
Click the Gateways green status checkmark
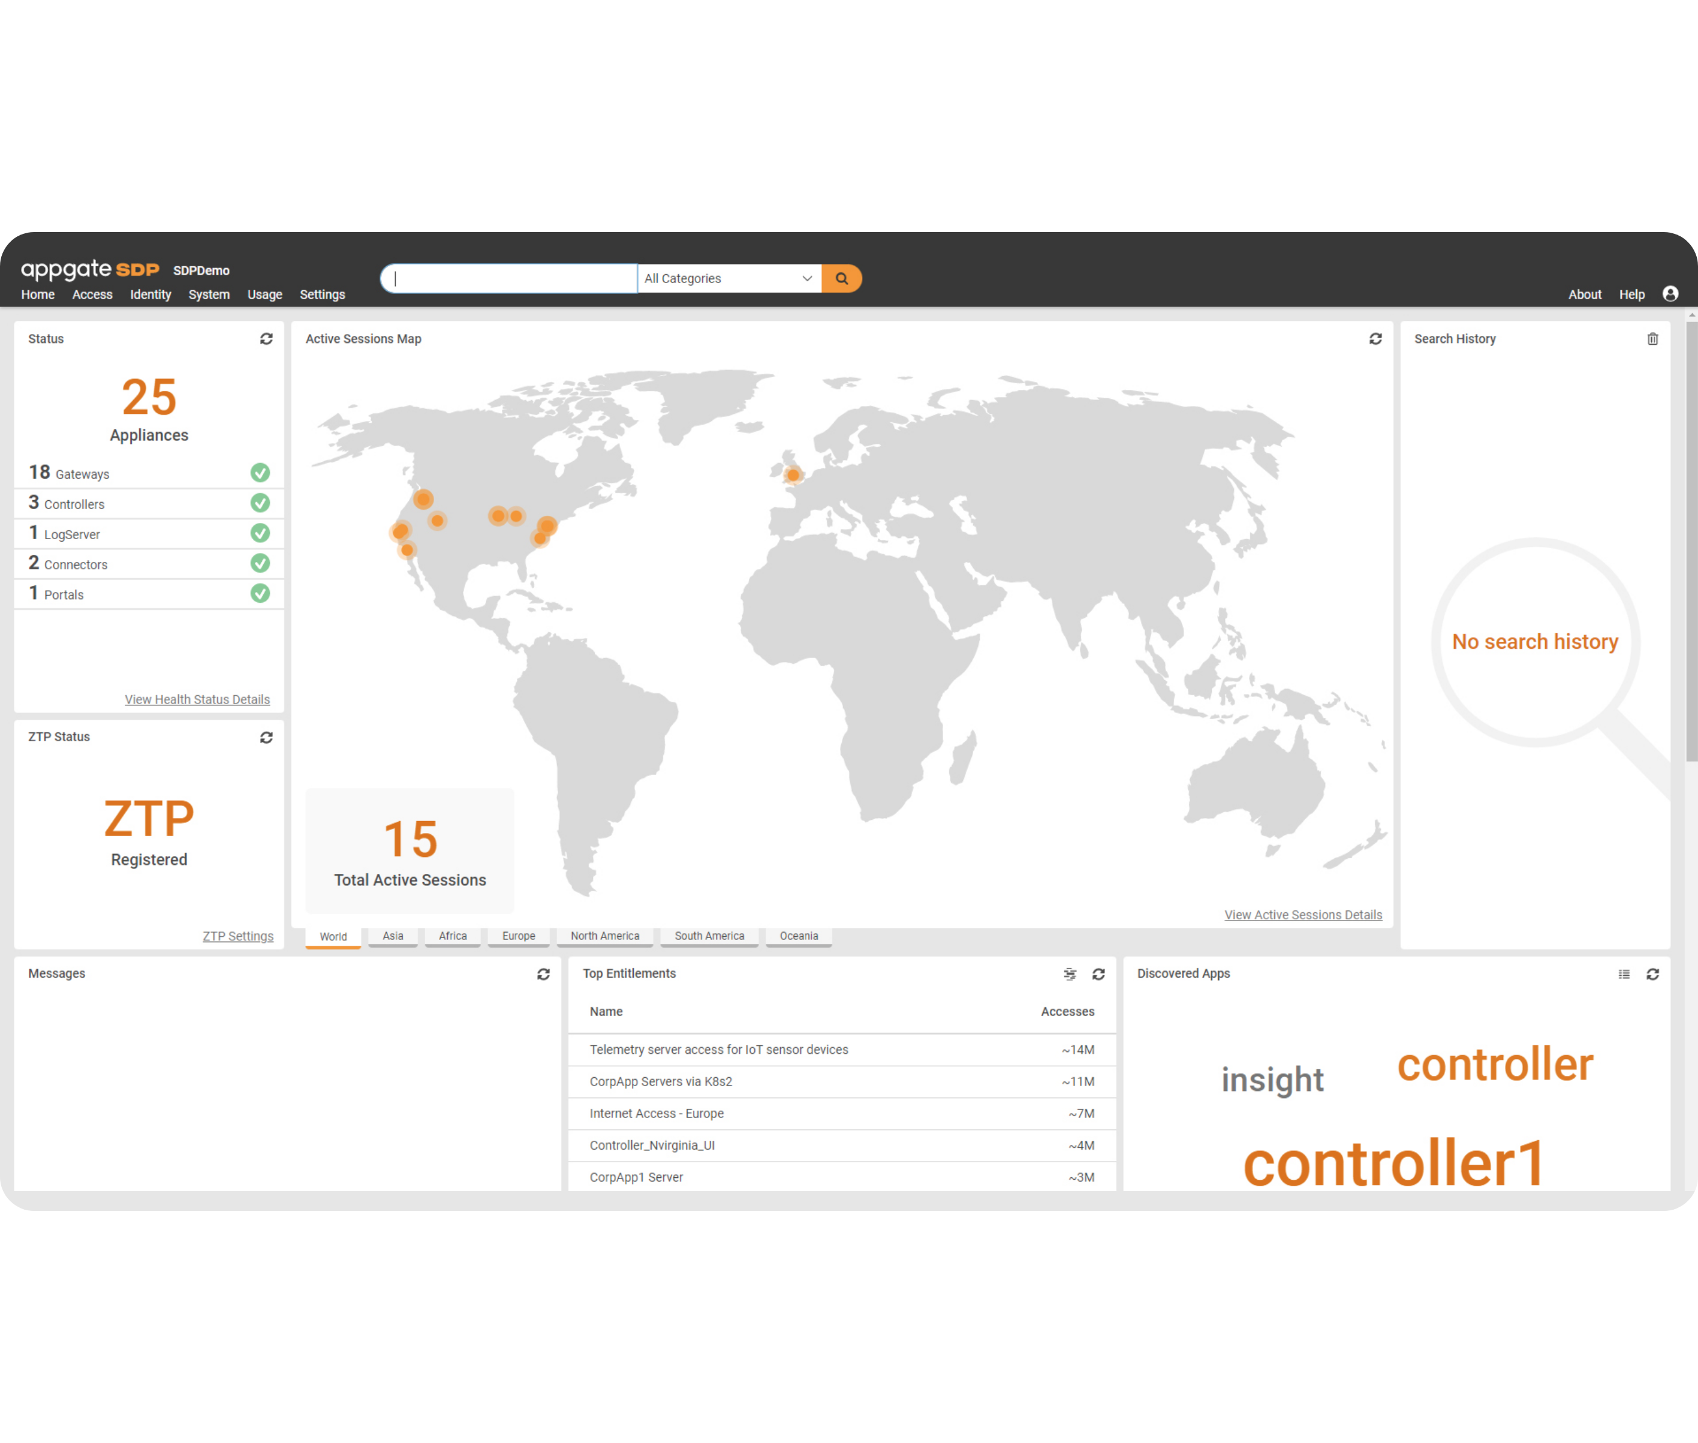[262, 473]
